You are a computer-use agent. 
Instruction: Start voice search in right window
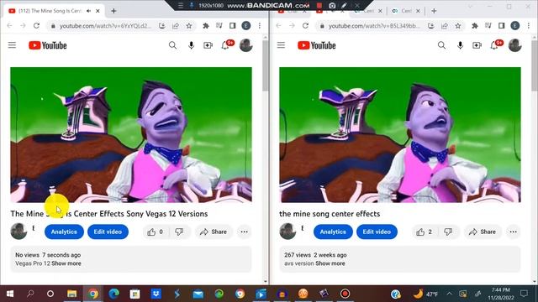pyautogui.click(x=460, y=45)
